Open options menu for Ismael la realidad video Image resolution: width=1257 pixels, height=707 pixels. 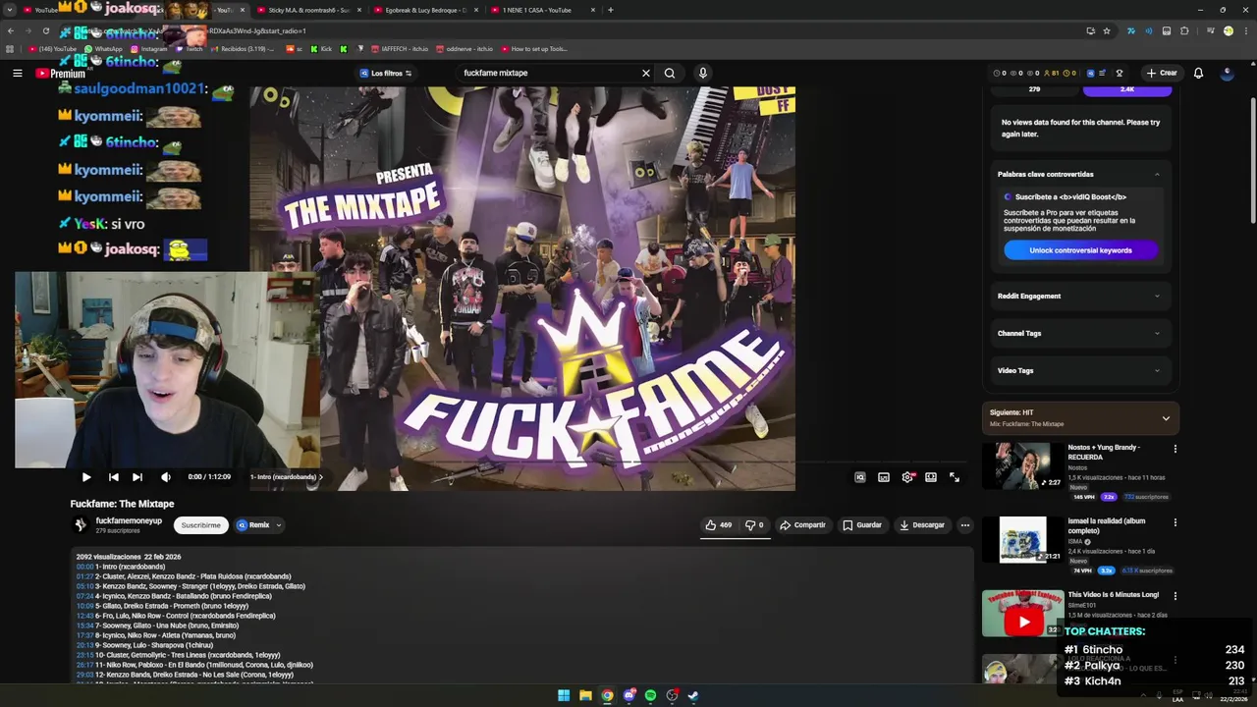[1175, 522]
